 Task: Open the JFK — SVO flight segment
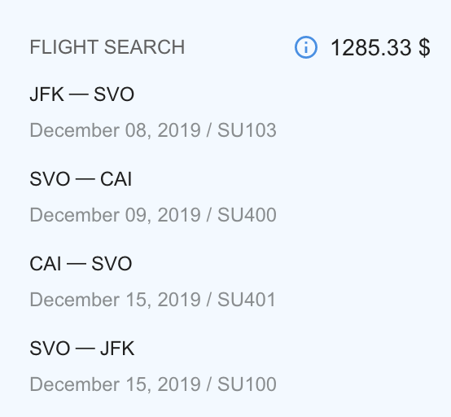pyautogui.click(x=82, y=94)
